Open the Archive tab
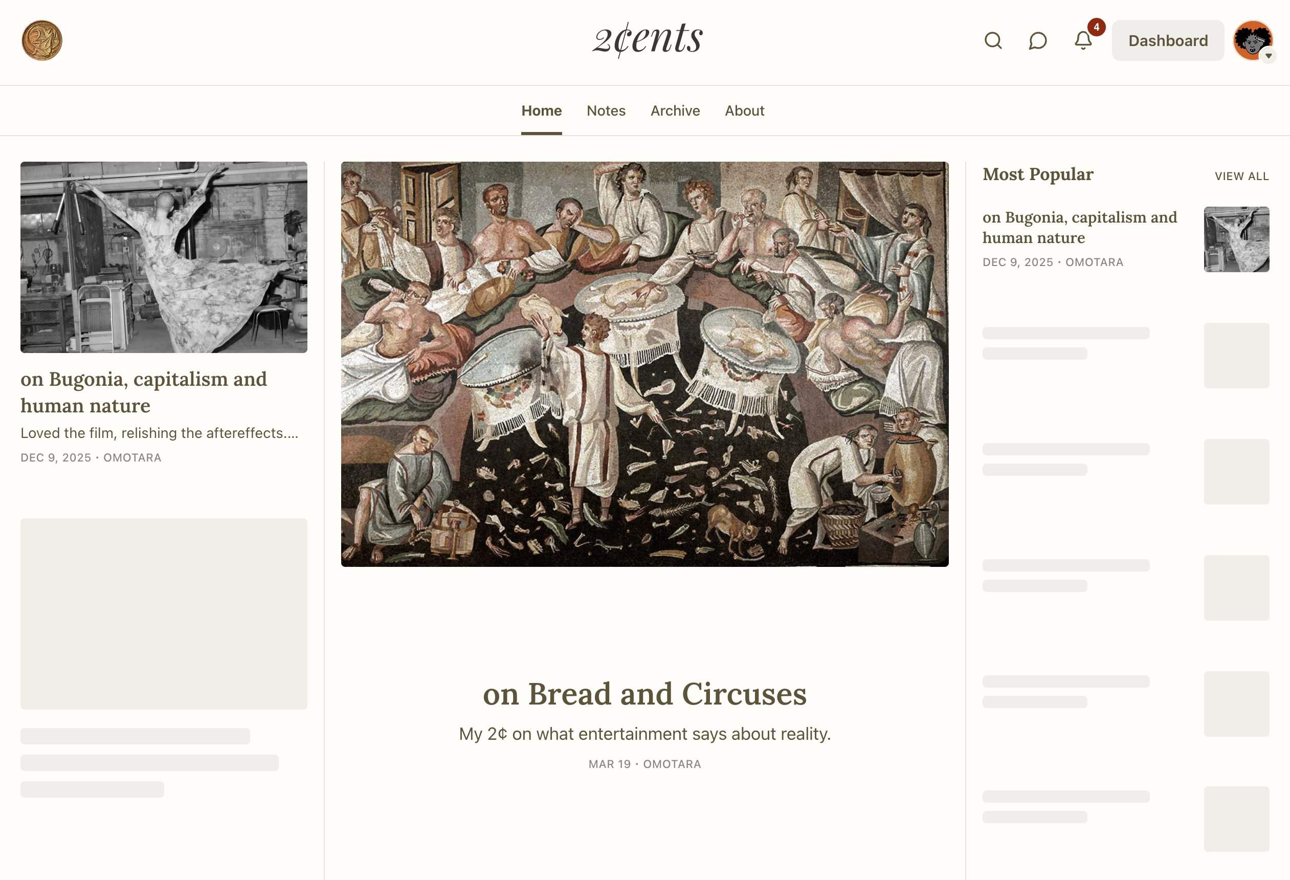 [675, 111]
